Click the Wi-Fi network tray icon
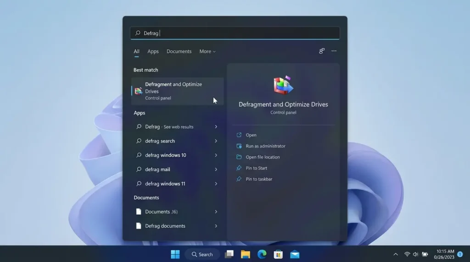Viewport: 470px width, 262px height. tap(407, 254)
